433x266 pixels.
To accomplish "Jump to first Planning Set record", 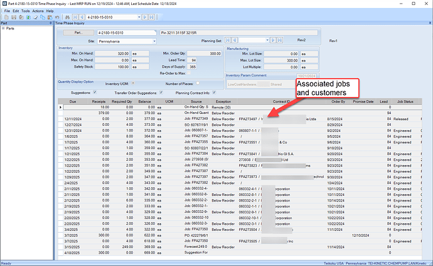I will [x=228, y=40].
